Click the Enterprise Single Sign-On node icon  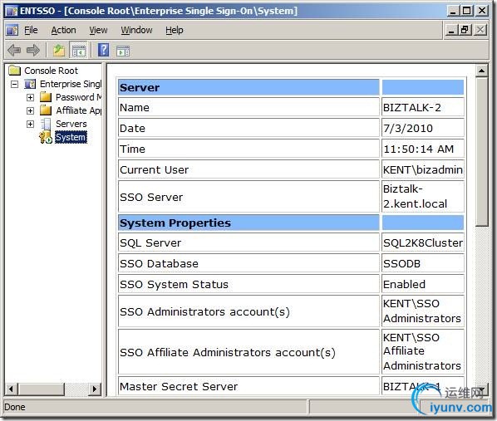tap(30, 84)
